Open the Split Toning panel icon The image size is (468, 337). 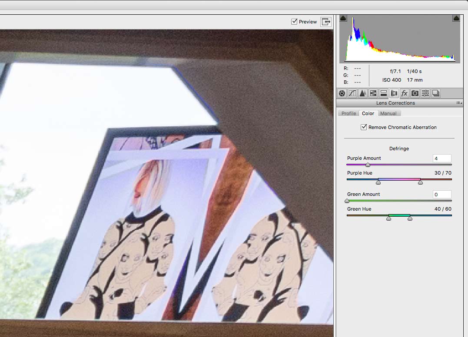click(x=384, y=93)
